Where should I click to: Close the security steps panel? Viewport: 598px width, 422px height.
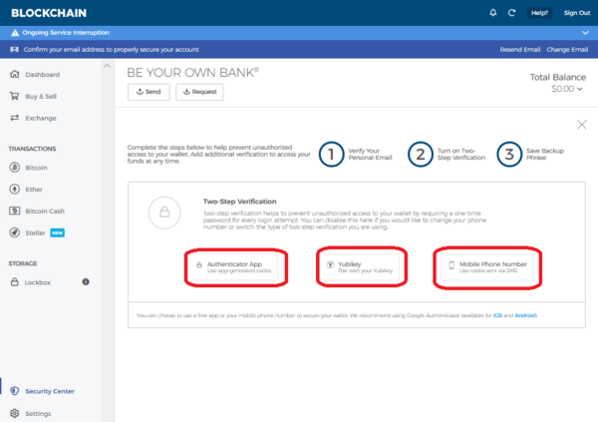click(x=582, y=125)
